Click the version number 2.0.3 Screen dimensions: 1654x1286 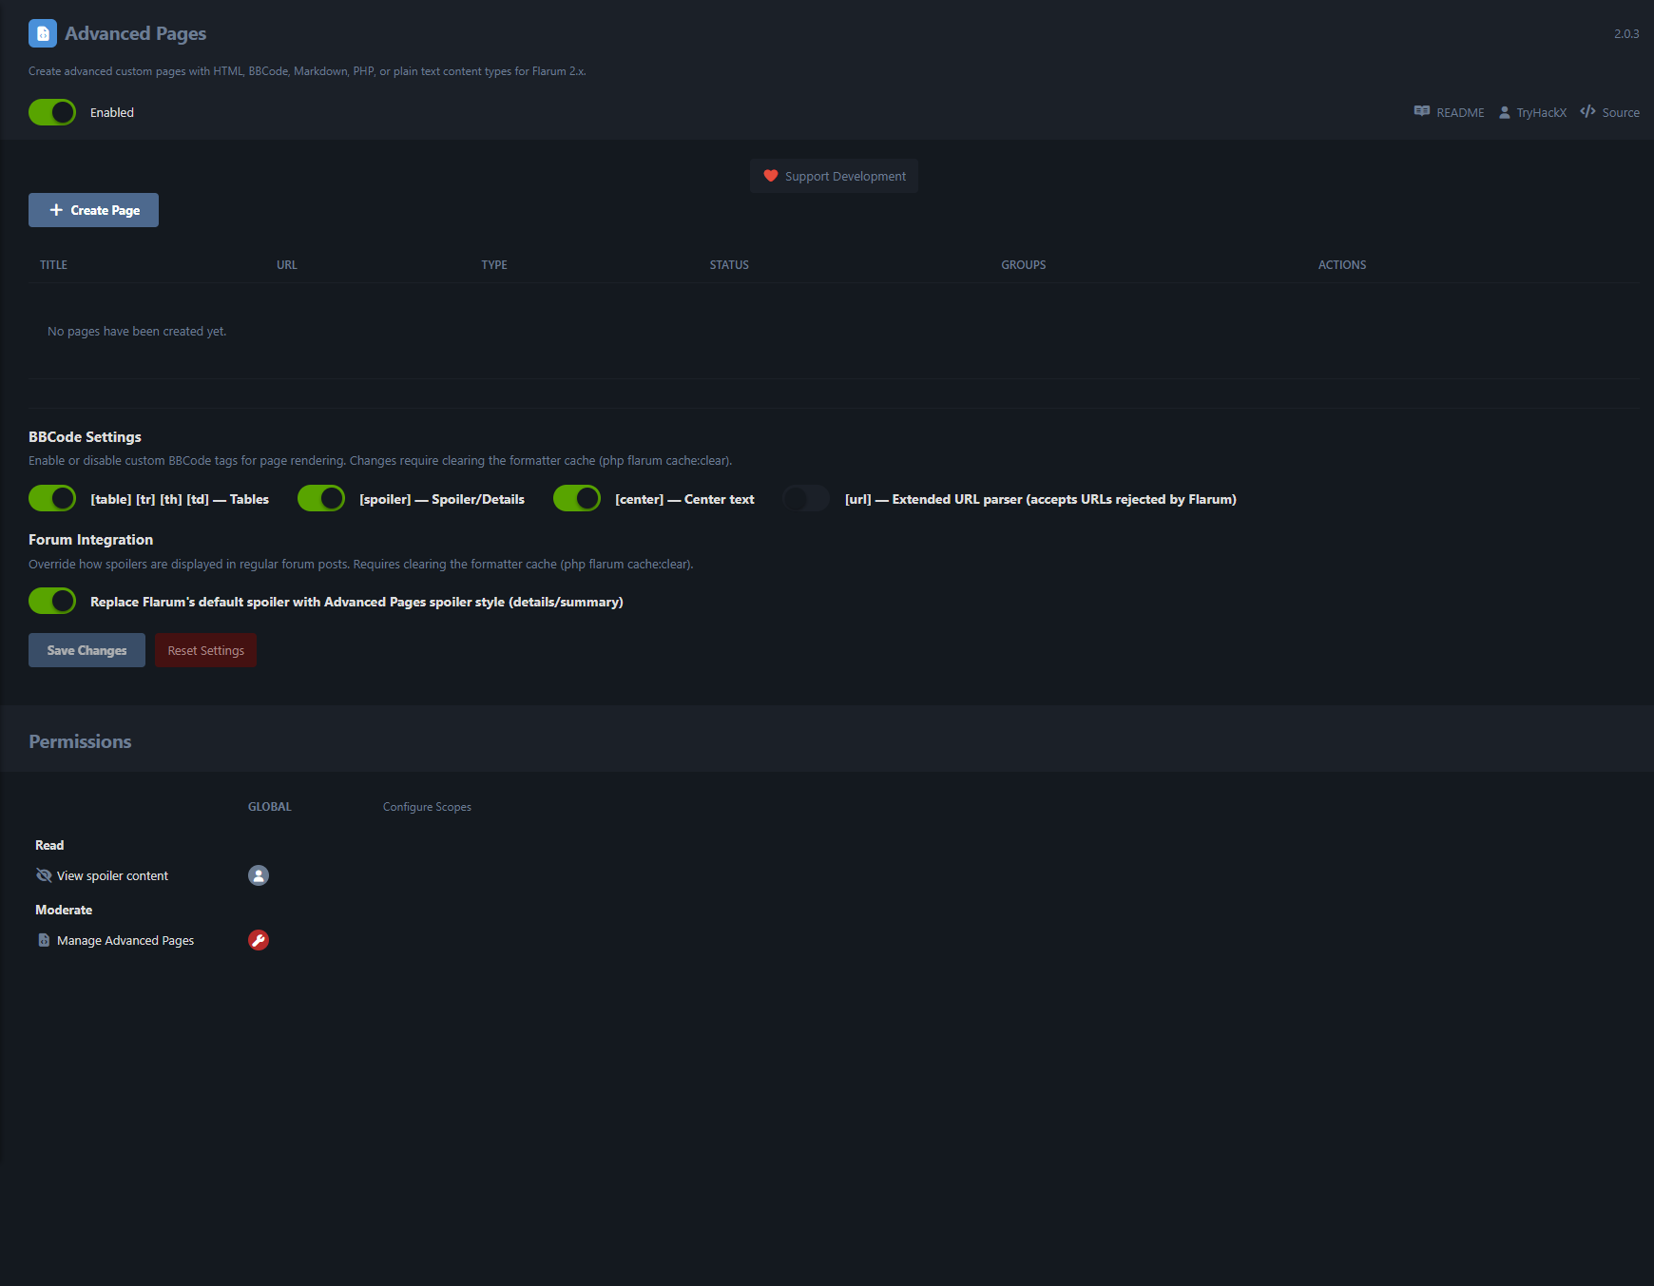coord(1626,33)
